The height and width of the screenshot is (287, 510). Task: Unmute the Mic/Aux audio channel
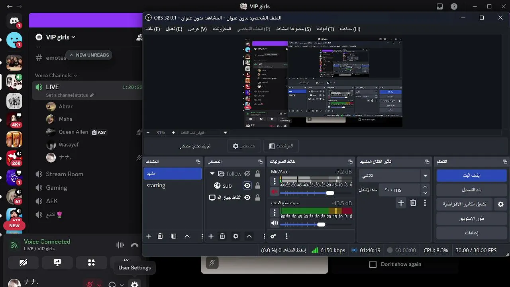click(x=275, y=192)
